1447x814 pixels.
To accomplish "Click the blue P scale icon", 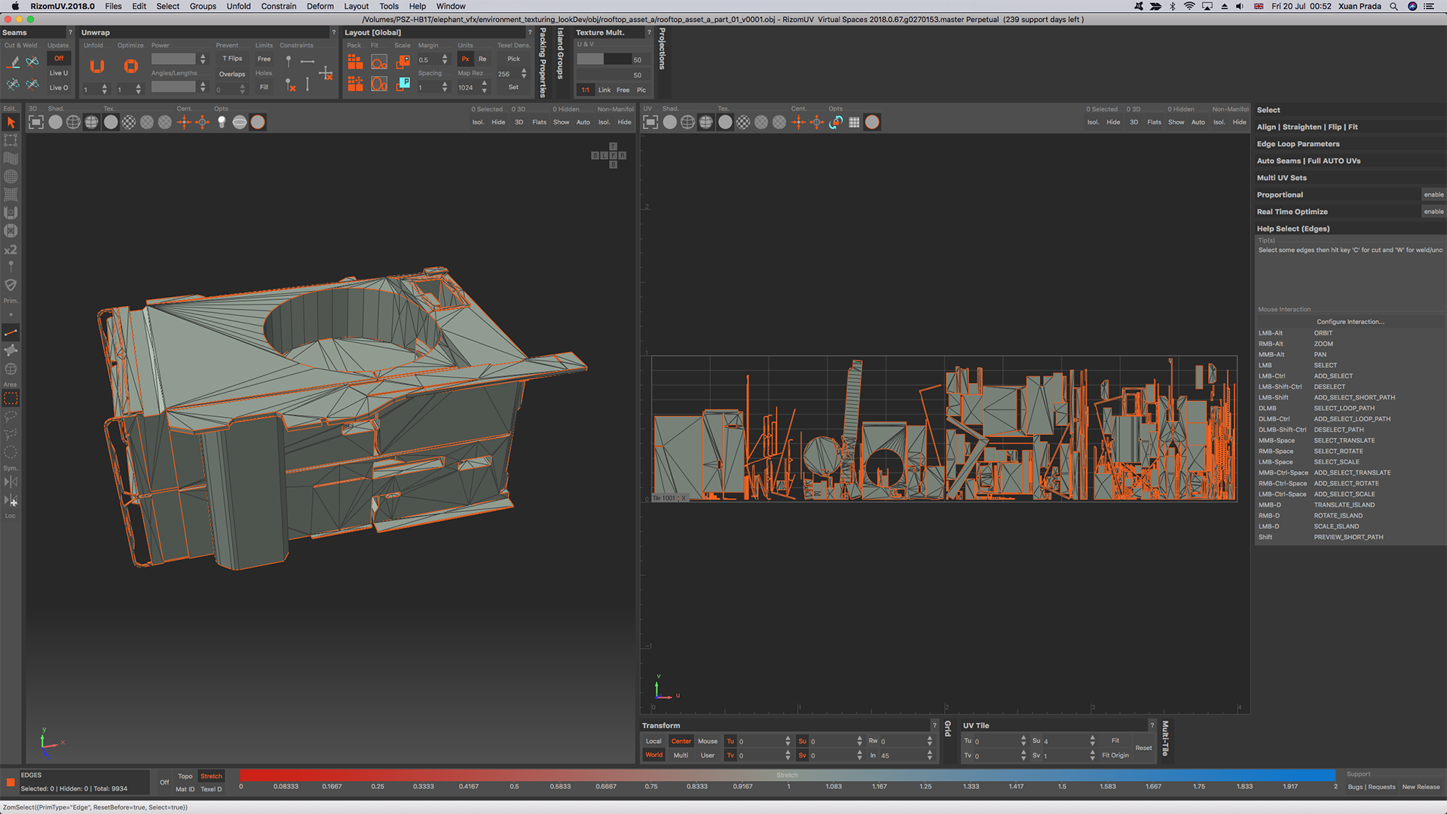I will tap(404, 84).
